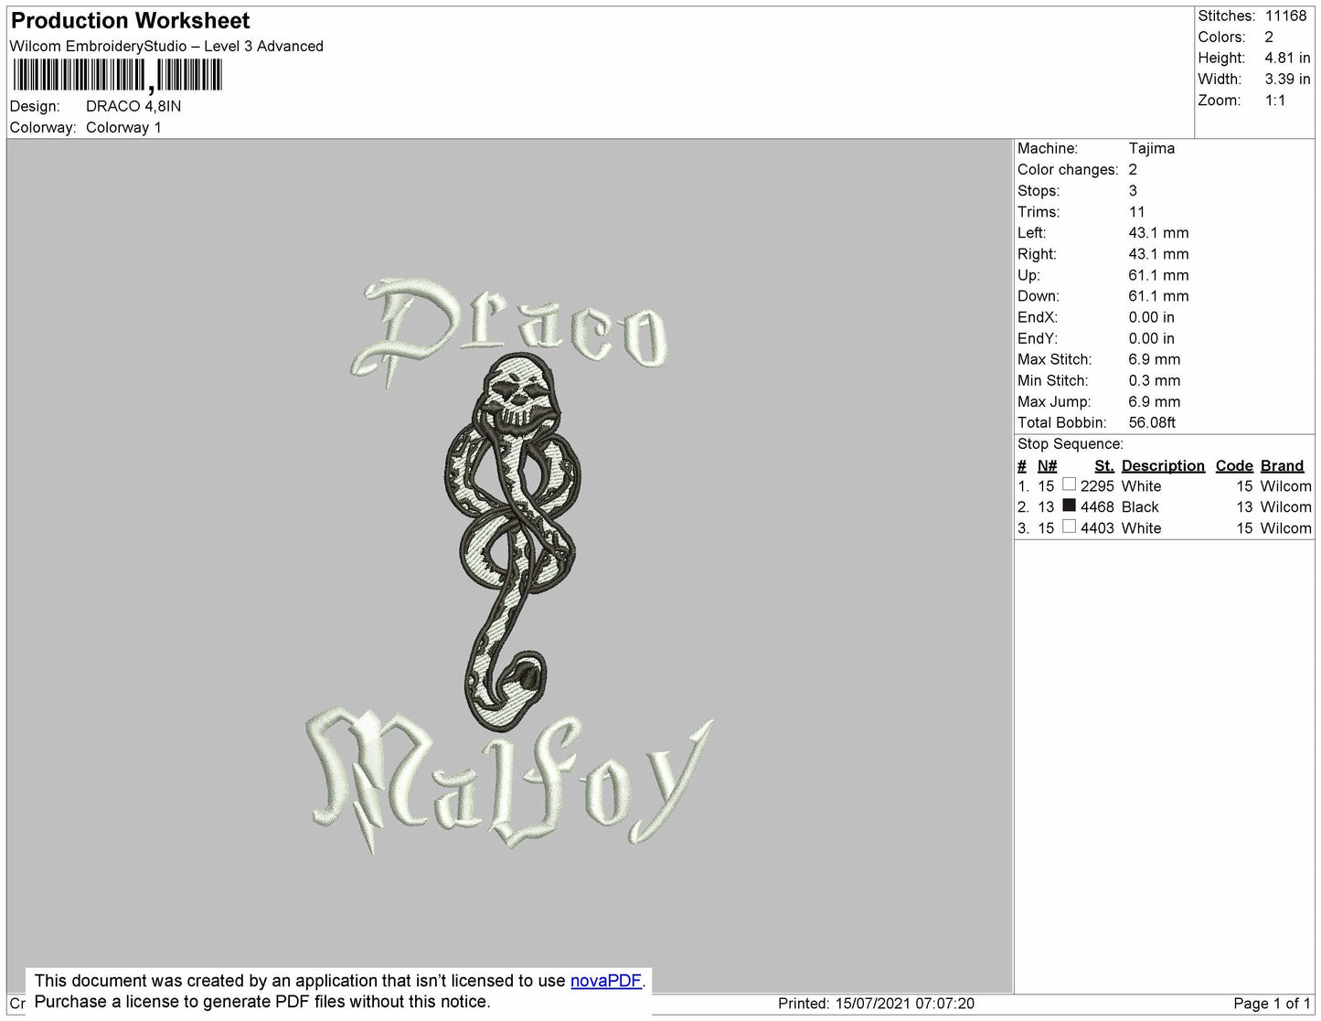
Task: Click the machine value 'Tajima'
Action: click(1152, 148)
